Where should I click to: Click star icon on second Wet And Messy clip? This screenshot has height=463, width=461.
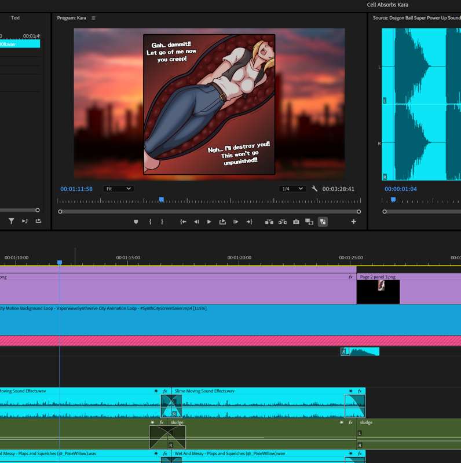[x=350, y=453]
